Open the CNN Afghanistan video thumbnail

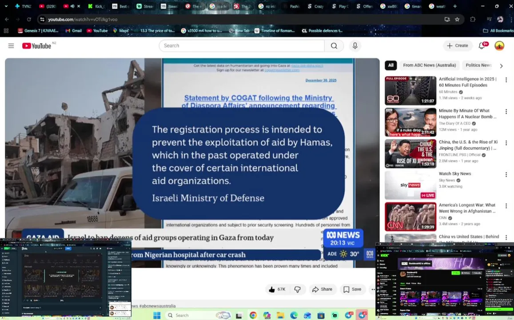410,217
